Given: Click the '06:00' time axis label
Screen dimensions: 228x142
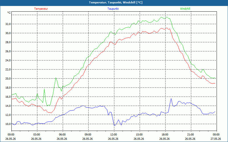Looking at the screenshot, I should [62, 135].
